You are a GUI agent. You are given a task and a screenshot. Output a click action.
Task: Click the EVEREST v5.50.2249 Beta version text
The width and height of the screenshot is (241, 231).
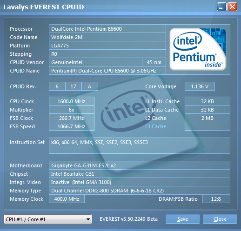click(128, 219)
